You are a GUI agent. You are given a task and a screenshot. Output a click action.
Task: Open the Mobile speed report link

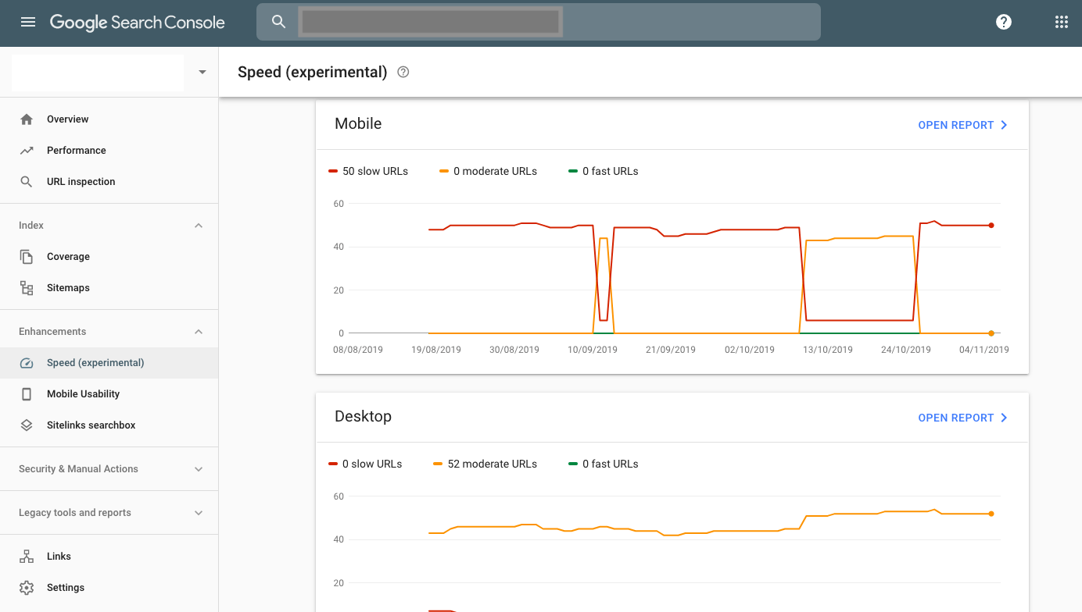pos(962,125)
